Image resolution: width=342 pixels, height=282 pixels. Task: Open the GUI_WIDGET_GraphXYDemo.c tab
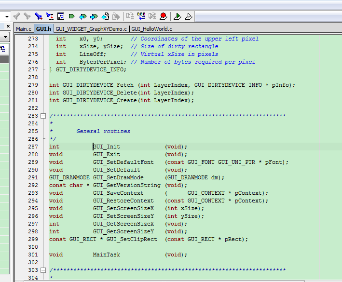coord(91,29)
